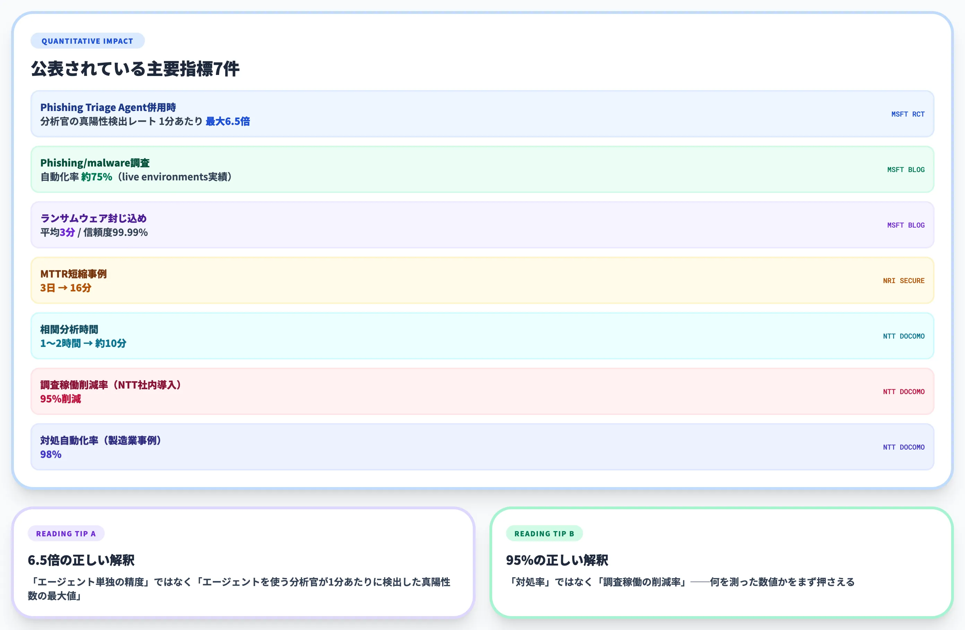965x630 pixels.
Task: Click ランサムウェア封じ込め card title
Action: 93,219
